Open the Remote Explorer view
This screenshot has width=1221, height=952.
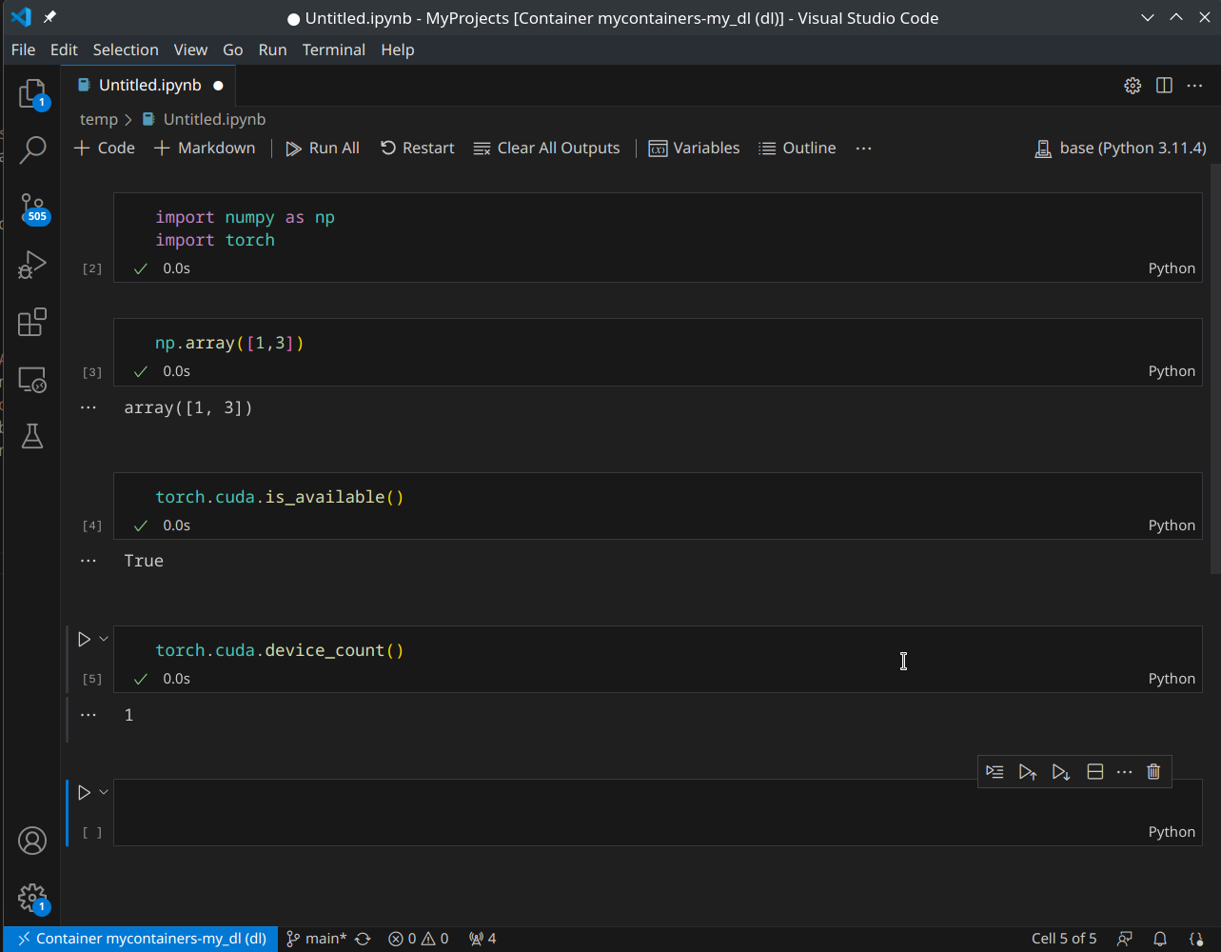click(x=32, y=380)
